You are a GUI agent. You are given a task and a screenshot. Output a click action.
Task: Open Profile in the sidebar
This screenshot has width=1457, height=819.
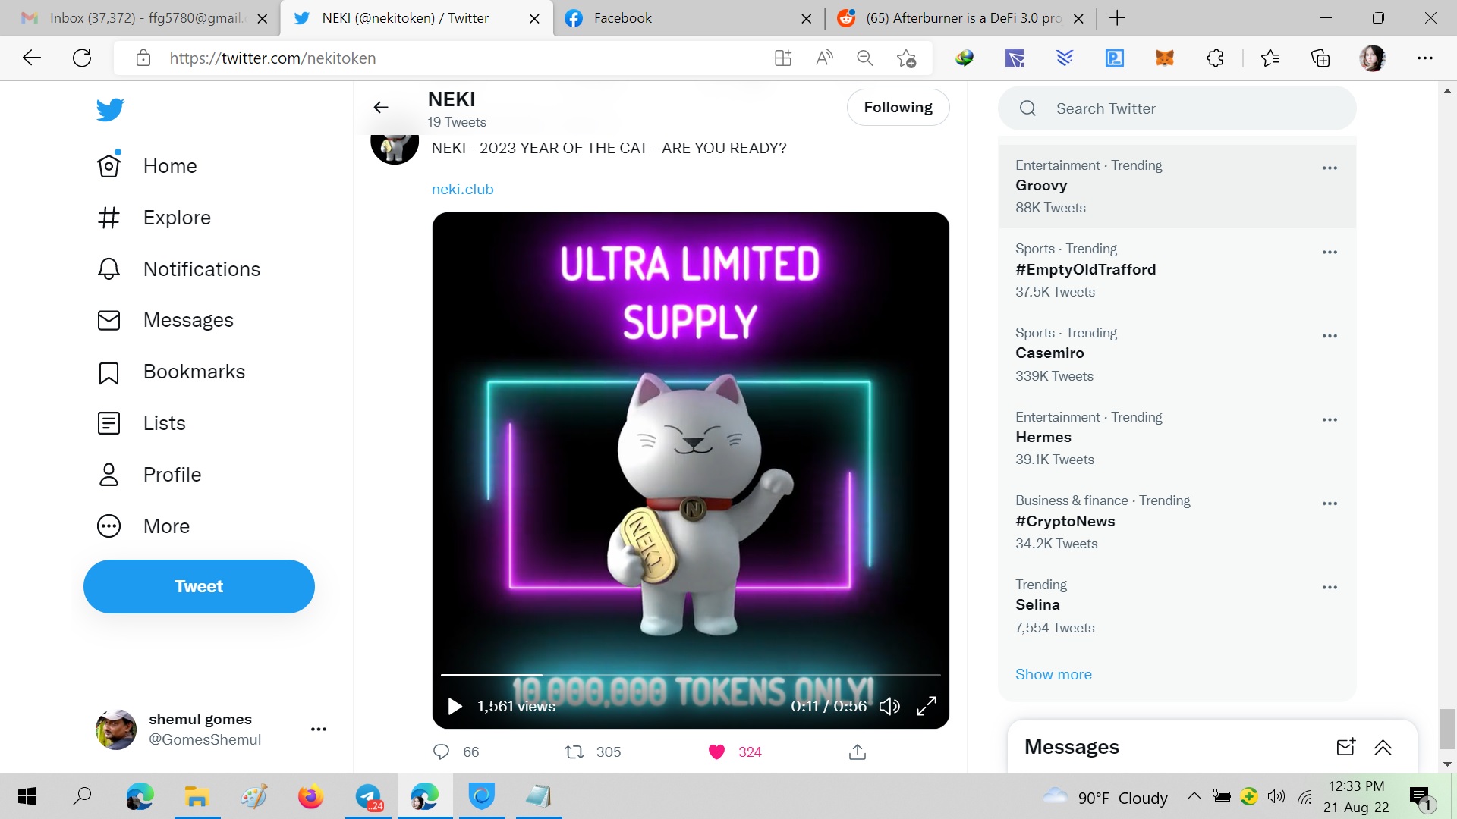tap(149, 475)
